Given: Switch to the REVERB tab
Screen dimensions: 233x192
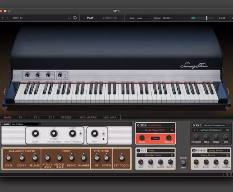Looking at the screenshot, I should 66,117.
